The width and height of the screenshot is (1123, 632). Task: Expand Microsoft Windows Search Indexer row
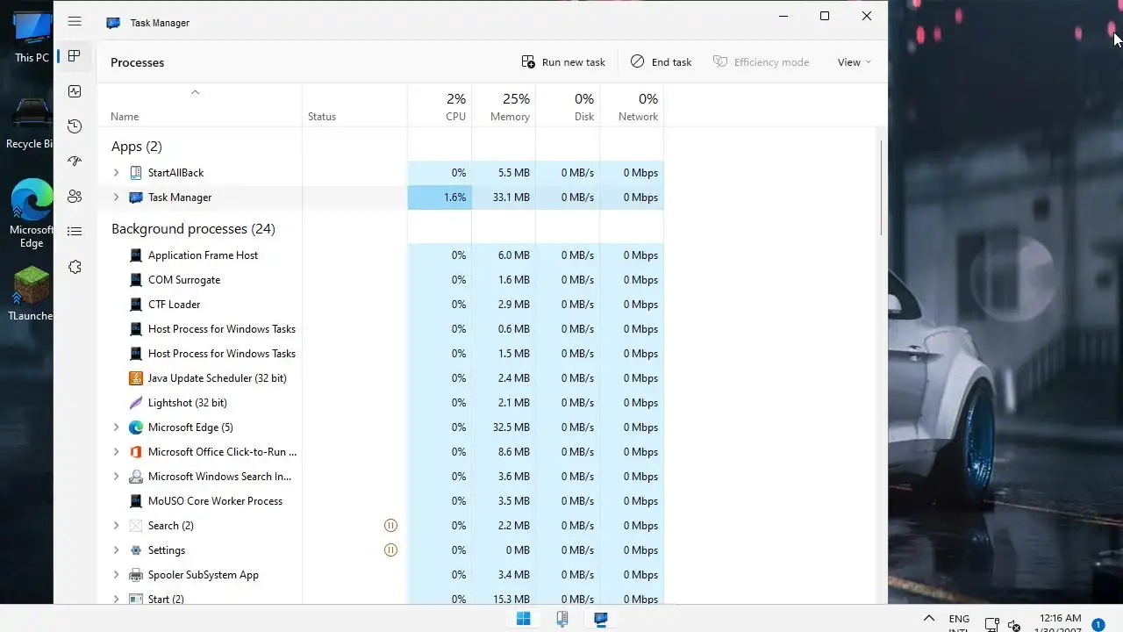(116, 477)
